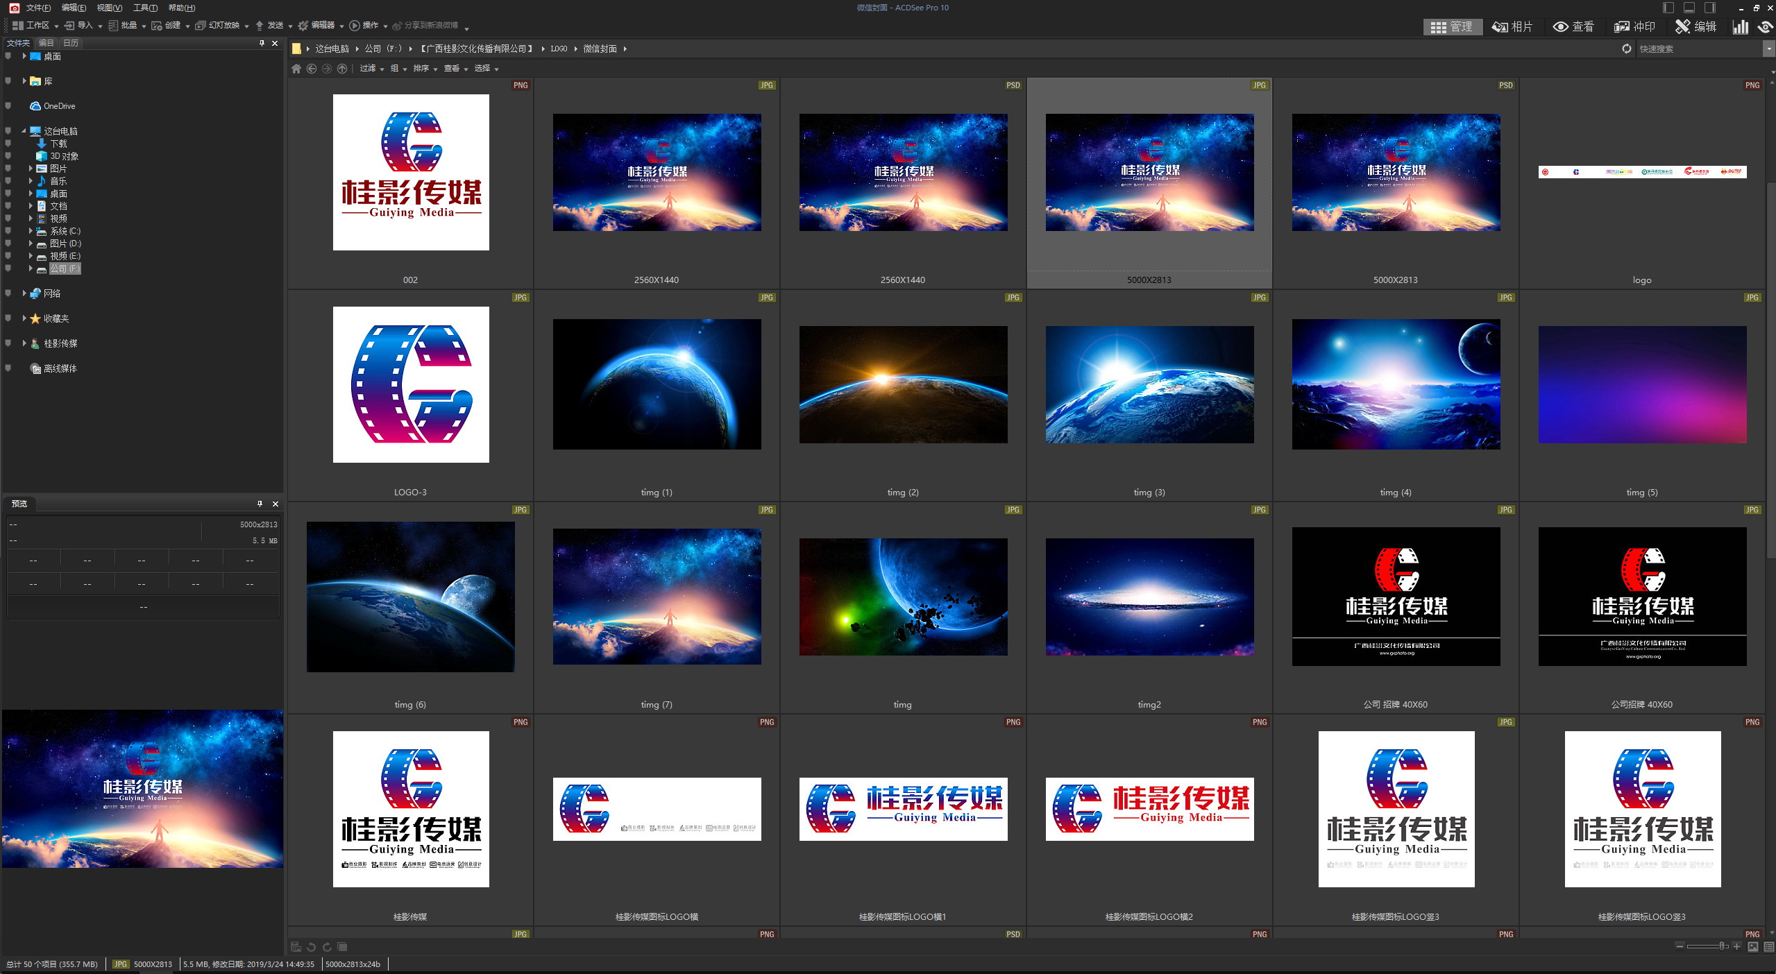
Task: Click the back navigation arrow
Action: click(x=312, y=68)
